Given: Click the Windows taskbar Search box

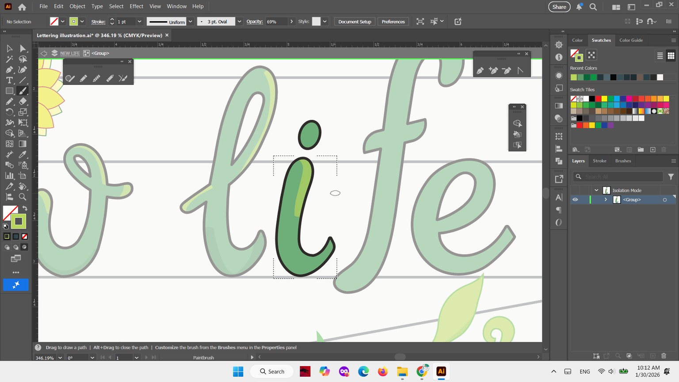Looking at the screenshot, I should pos(272,371).
